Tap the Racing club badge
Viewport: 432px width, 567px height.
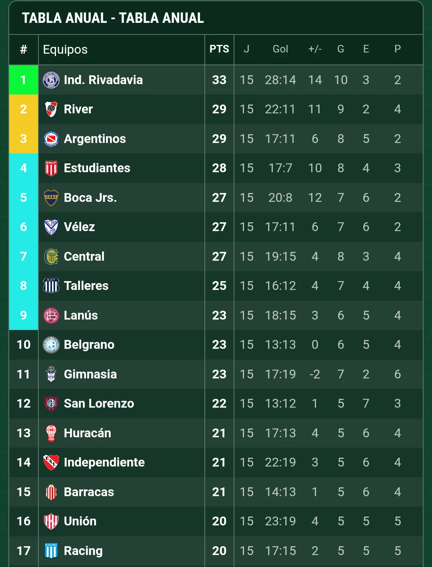(x=51, y=551)
